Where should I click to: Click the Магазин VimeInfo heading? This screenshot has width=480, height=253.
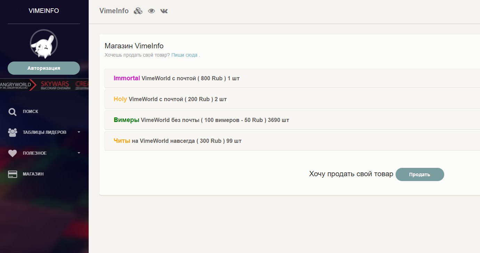click(134, 46)
